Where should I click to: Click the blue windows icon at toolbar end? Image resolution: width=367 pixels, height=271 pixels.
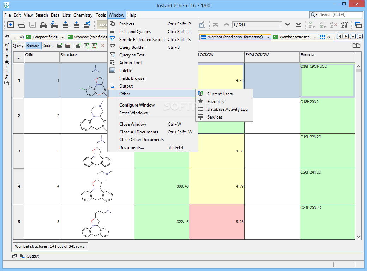point(358,25)
